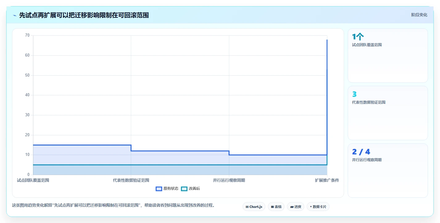Viewport: 440px width, 223px height.
Task: Click the teal 改善后 legend swatch
Action: pyautogui.click(x=184, y=189)
